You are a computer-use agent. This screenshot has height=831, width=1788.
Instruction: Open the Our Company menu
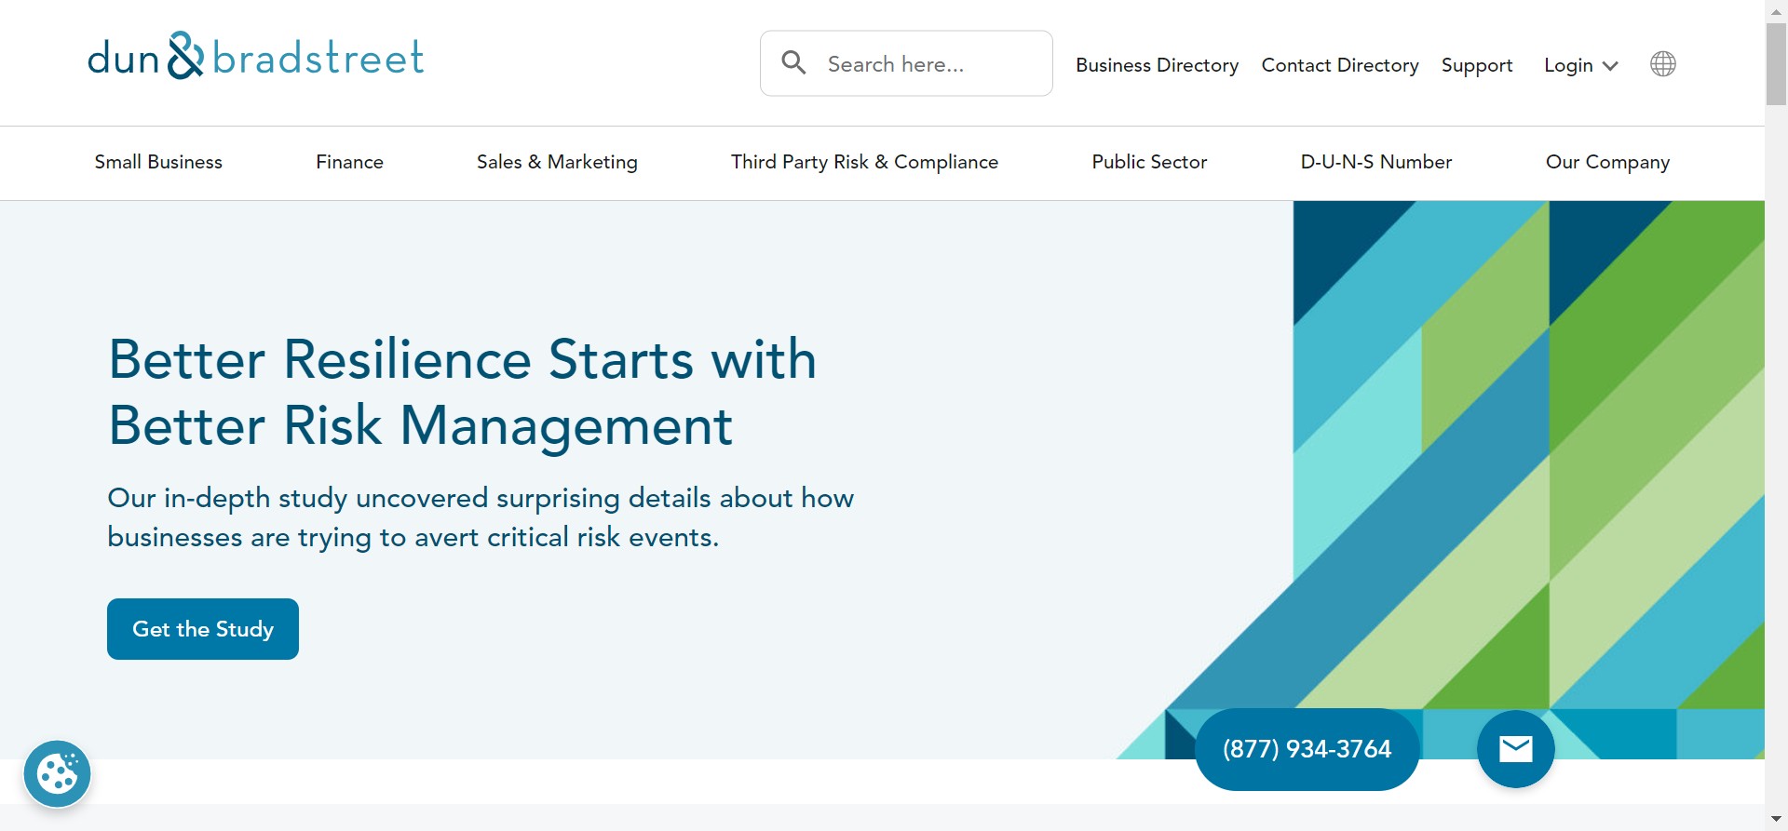click(1607, 162)
